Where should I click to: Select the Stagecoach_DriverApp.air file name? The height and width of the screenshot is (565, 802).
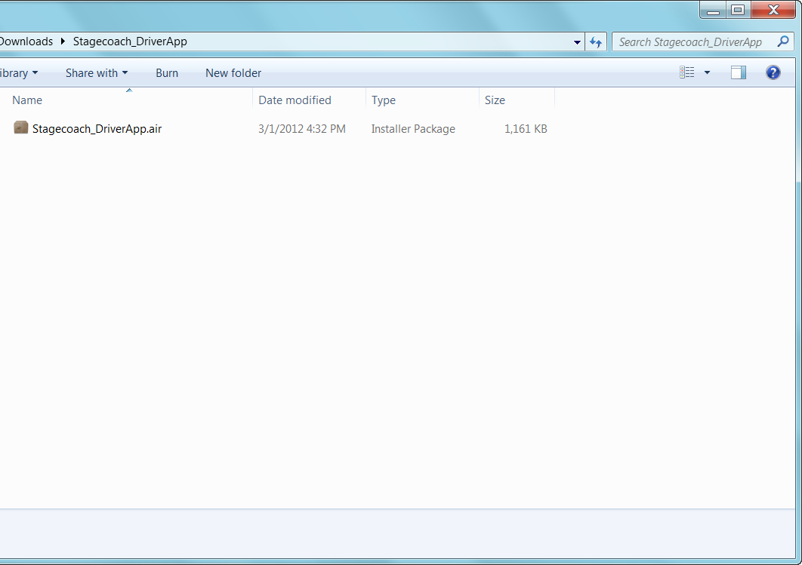(x=97, y=129)
